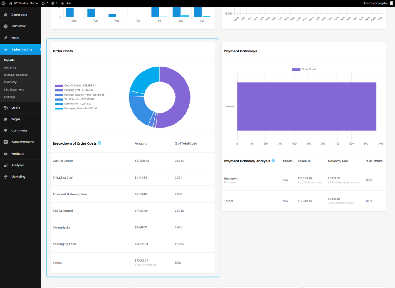This screenshot has width=395, height=288.
Task: Open the P&L Statement submenu item
Action: [x=14, y=89]
